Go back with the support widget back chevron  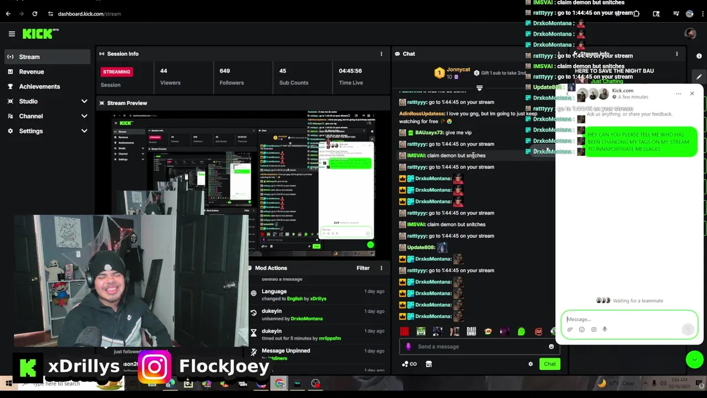(x=568, y=93)
